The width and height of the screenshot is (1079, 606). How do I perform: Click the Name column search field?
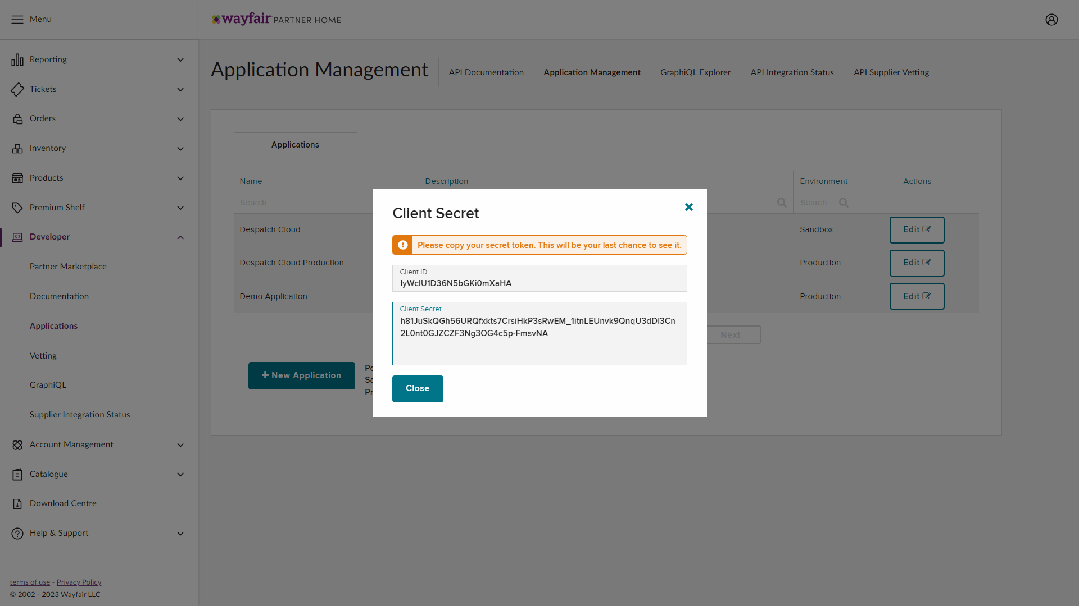(x=303, y=203)
